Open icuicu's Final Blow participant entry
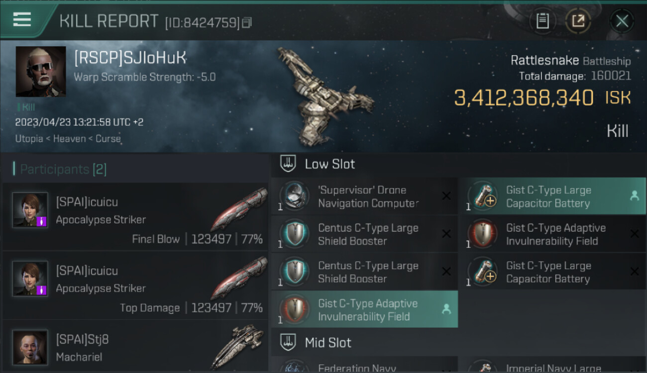Viewport: 647px width, 373px height. point(135,216)
